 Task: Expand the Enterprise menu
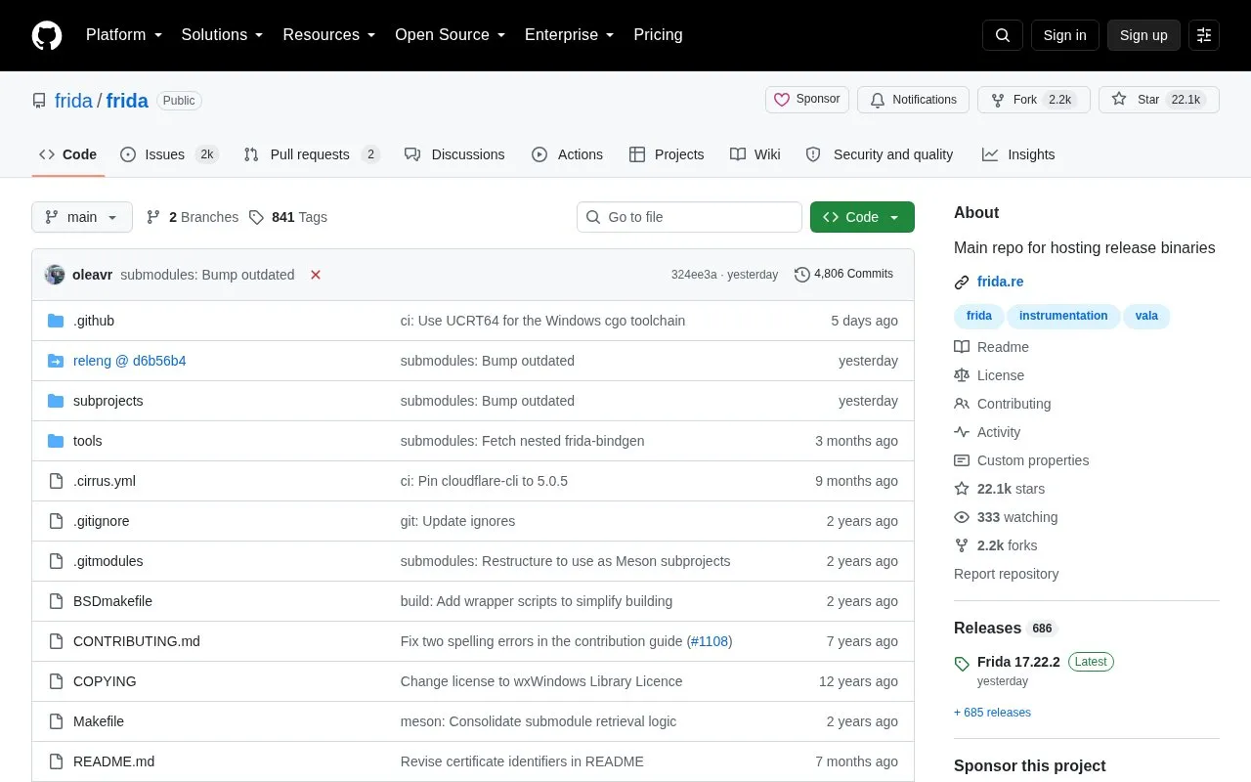[570, 35]
